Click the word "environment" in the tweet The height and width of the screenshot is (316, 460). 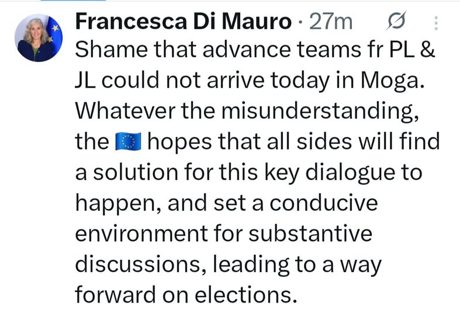tap(151, 233)
